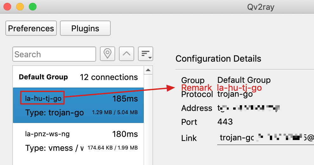The height and width of the screenshot is (165, 314).
Task: Click the Type: trojan-go label
Action: [x=55, y=113]
